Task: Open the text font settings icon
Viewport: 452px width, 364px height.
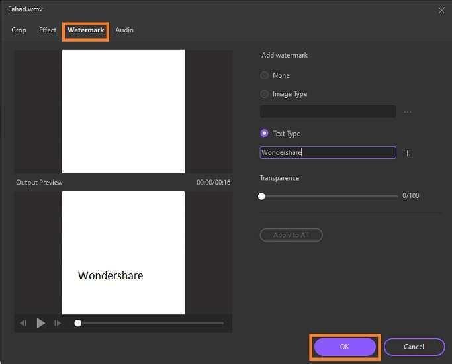Action: click(x=408, y=153)
